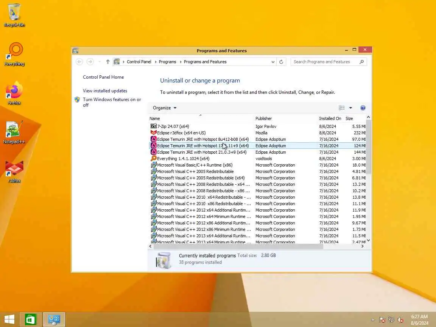Click the blue Help icon
The width and height of the screenshot is (436, 327).
coord(363,108)
